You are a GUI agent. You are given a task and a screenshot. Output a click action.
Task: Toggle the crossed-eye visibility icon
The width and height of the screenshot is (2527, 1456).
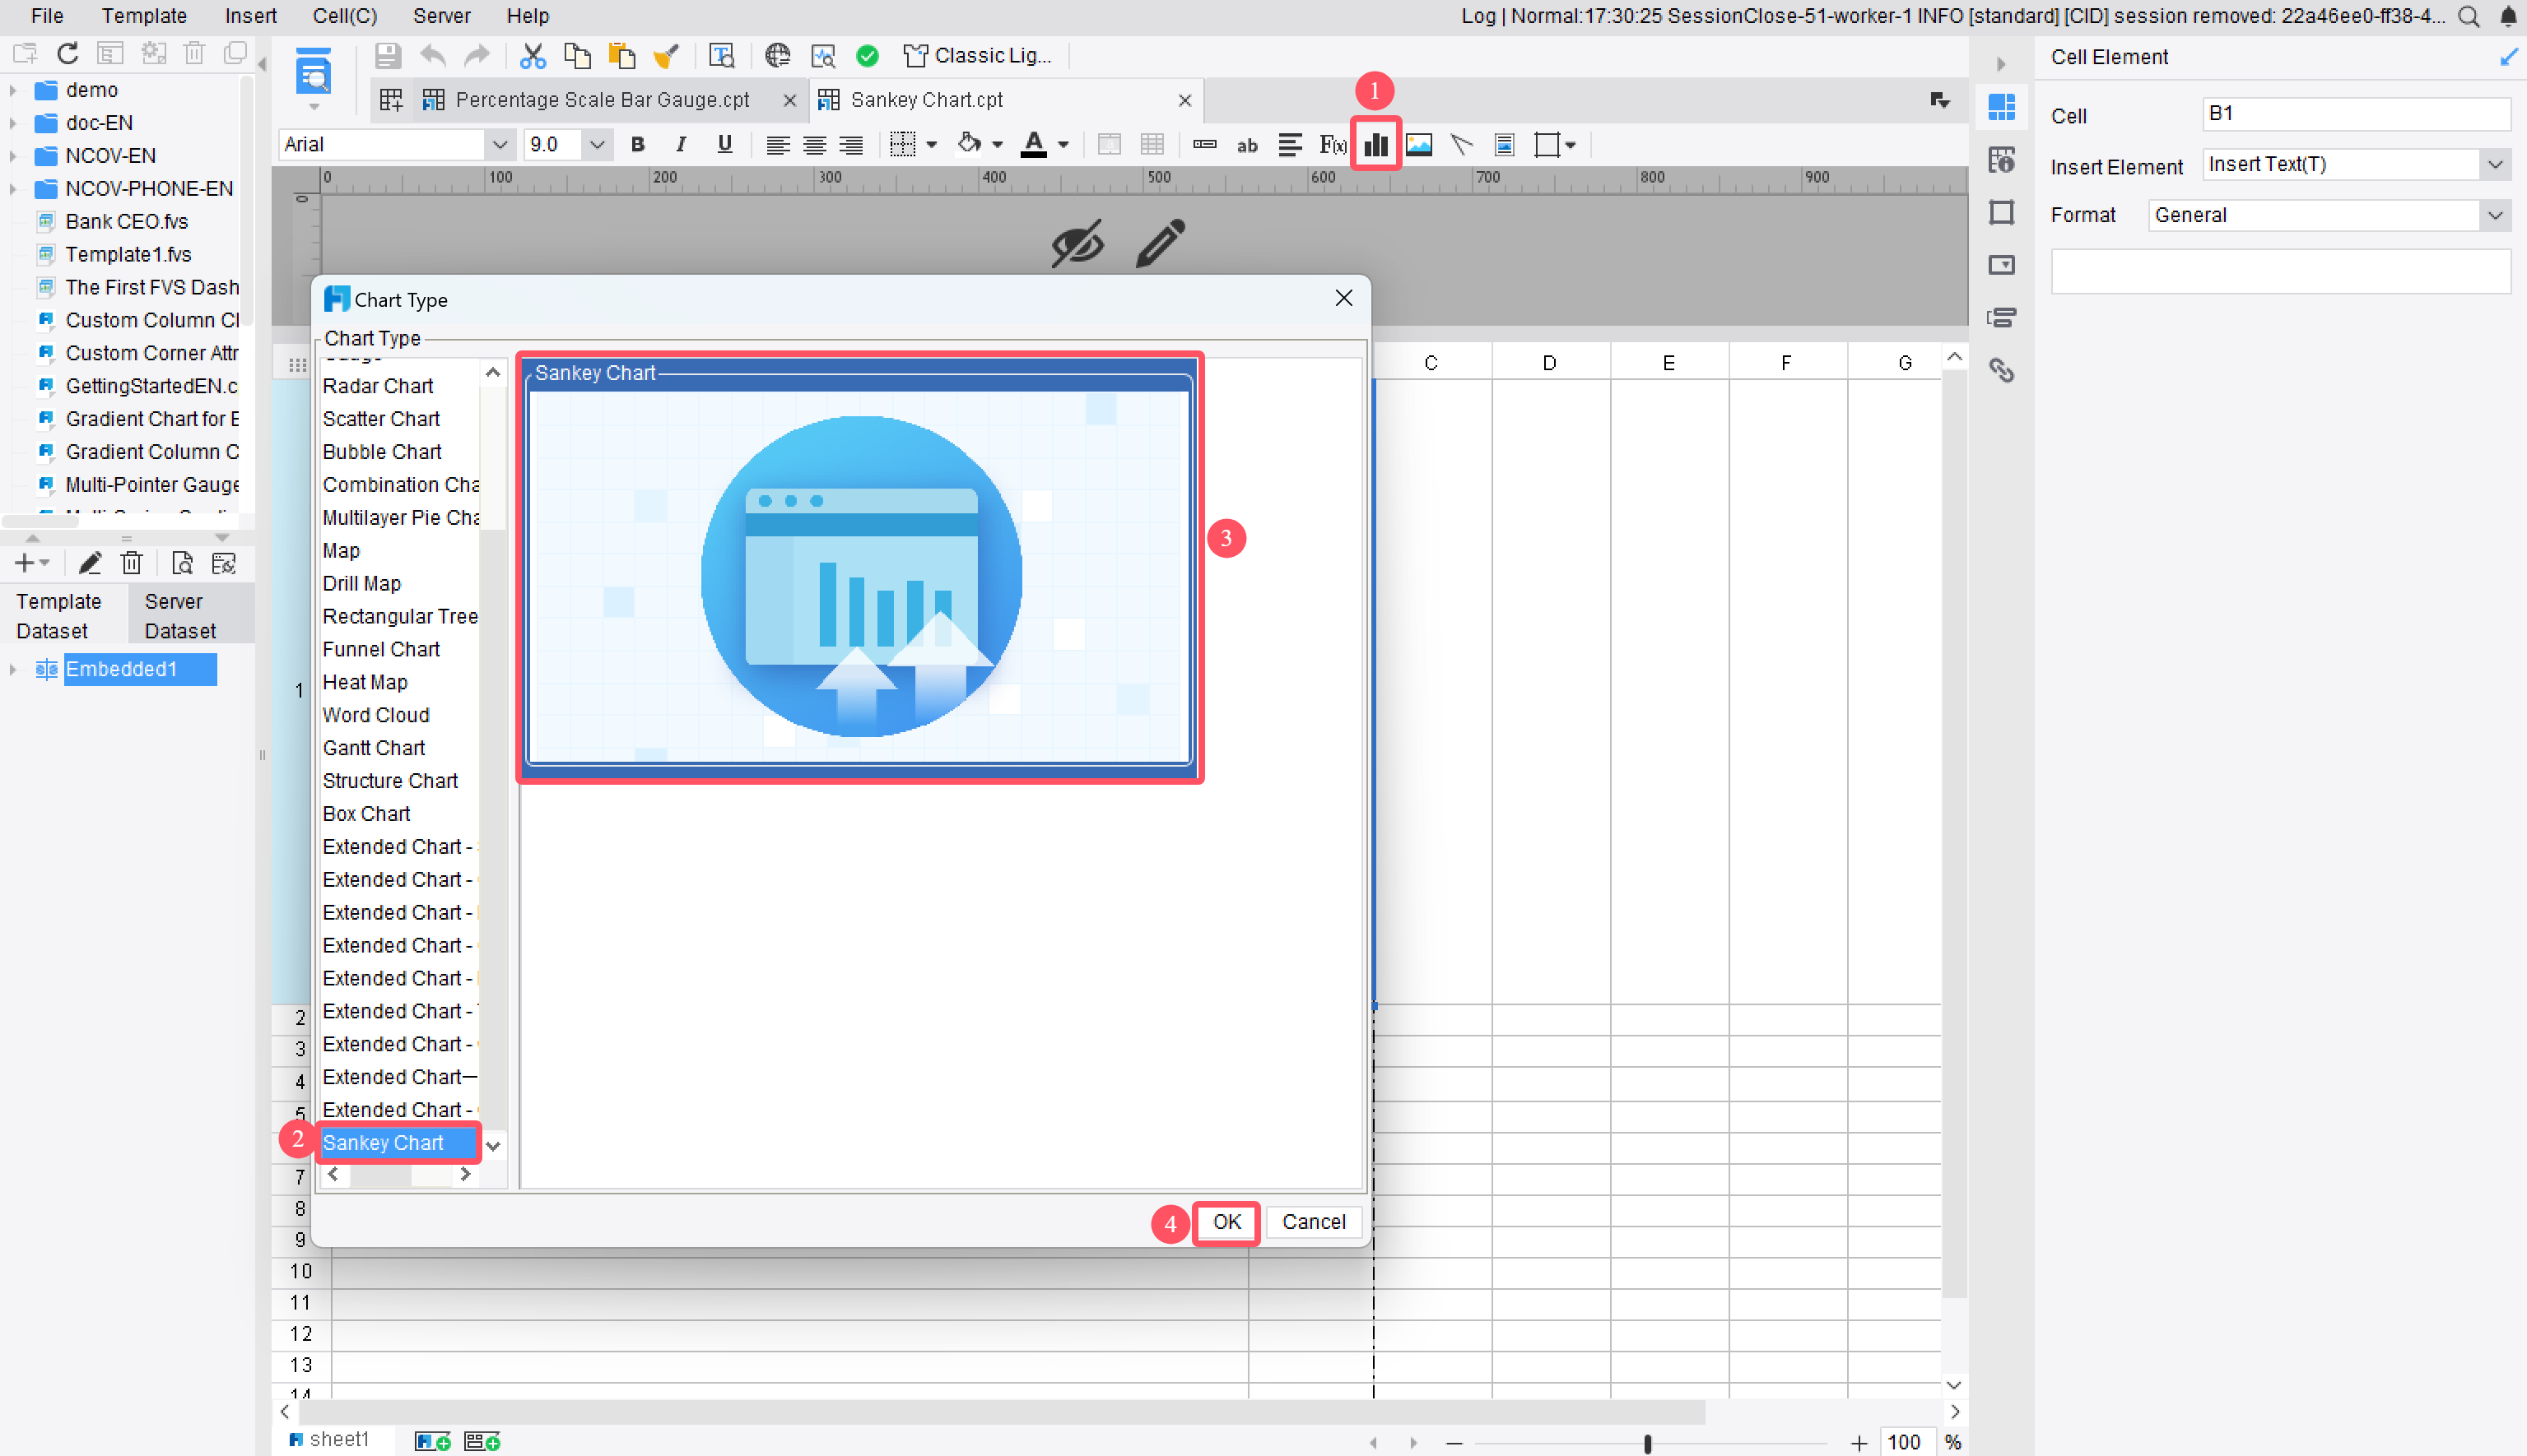coord(1077,243)
